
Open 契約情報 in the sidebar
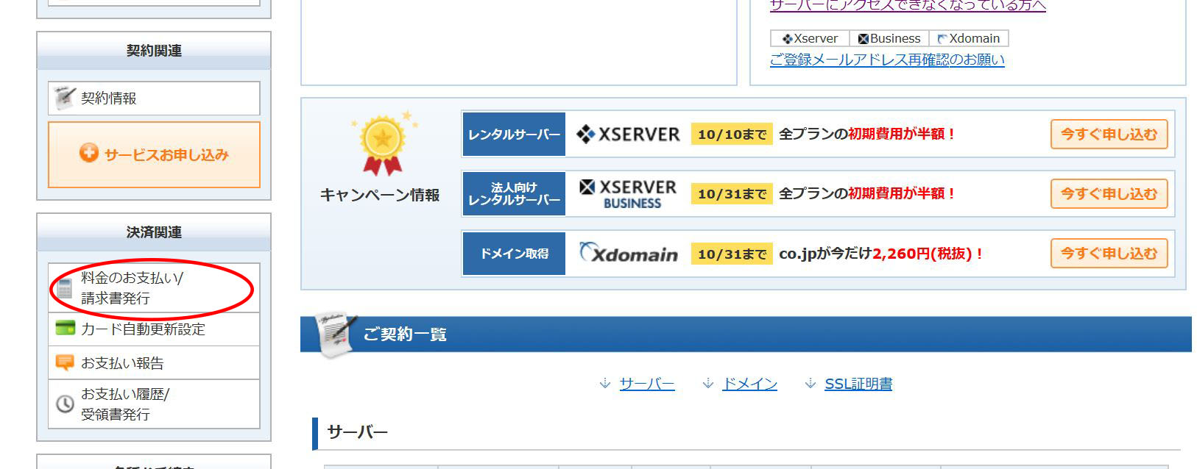coord(154,98)
